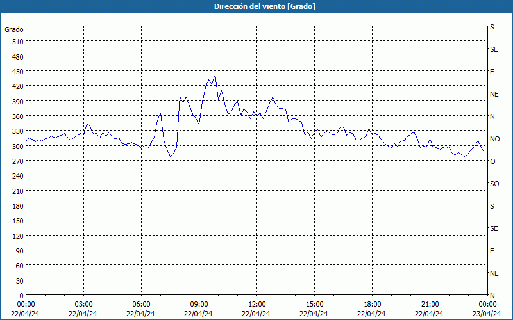
Task: Select the "09:00" time axis label
Action: 199,305
